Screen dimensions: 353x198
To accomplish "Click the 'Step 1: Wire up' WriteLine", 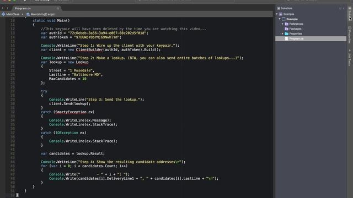I will (x=110, y=45).
